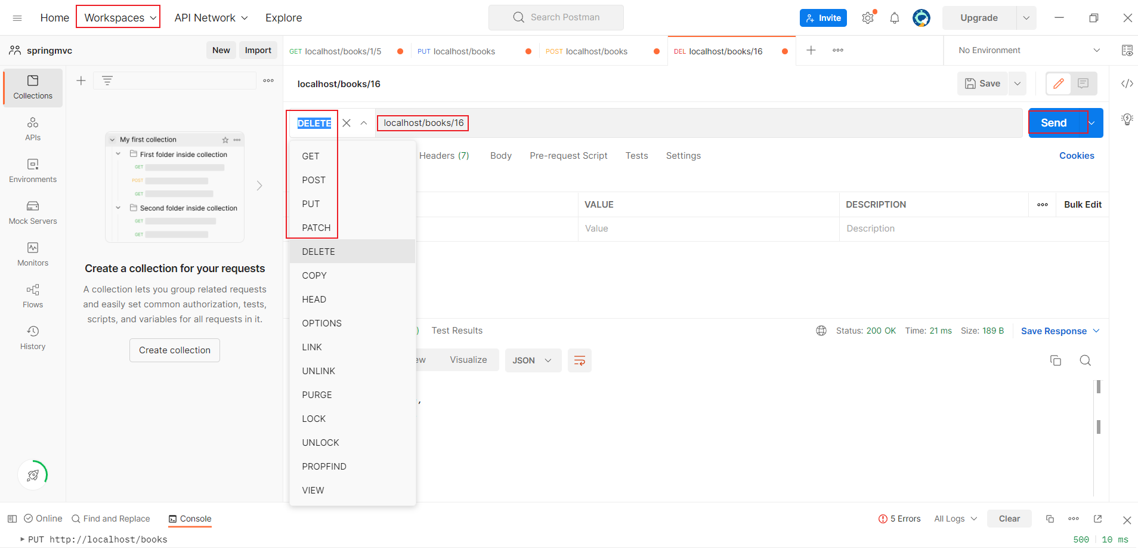Image resolution: width=1138 pixels, height=549 pixels.
Task: Open the environment quick look icon
Action: (1127, 50)
